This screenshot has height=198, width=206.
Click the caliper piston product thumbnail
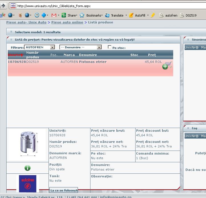click(27, 144)
